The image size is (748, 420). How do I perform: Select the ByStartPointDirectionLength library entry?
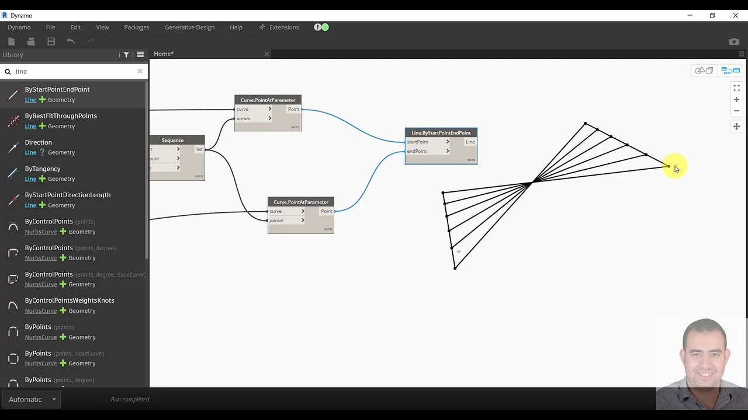[73, 200]
